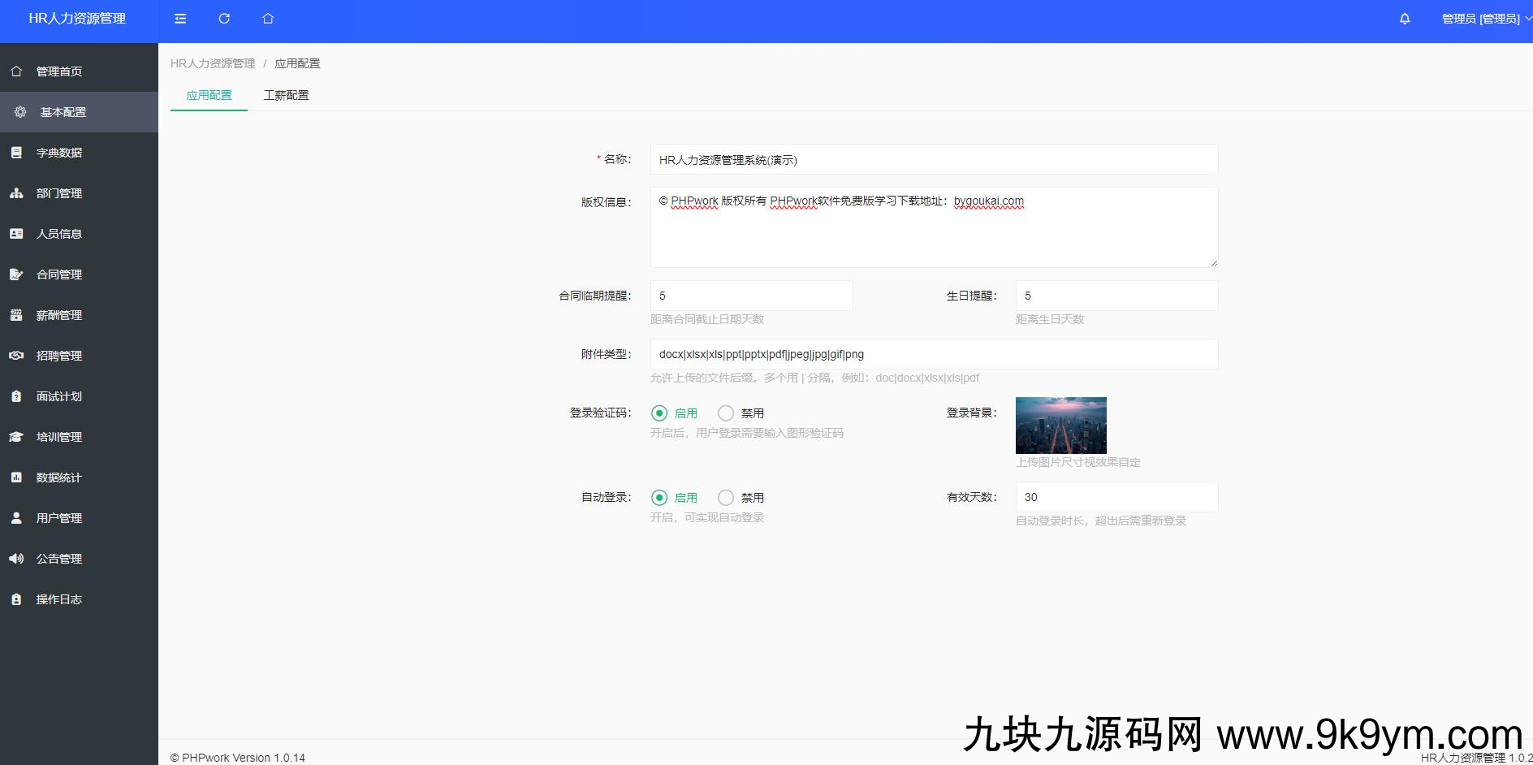
Task: Click the 人员信息 ID card icon
Action: pos(16,234)
